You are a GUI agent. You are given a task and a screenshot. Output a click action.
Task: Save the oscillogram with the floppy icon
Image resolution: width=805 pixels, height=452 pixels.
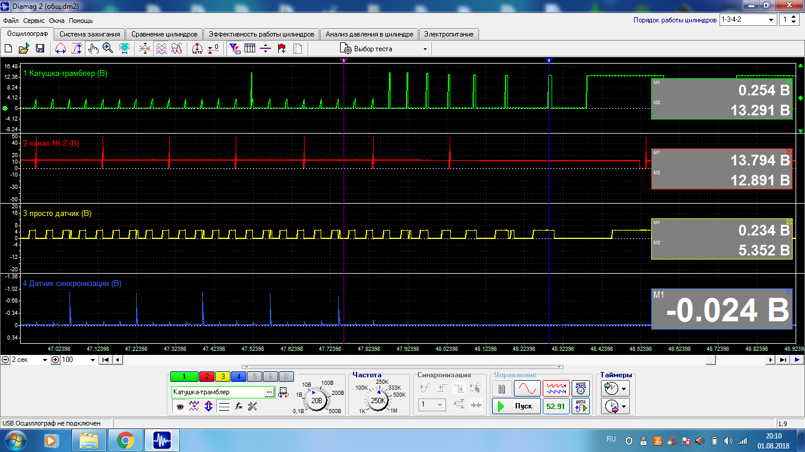40,49
